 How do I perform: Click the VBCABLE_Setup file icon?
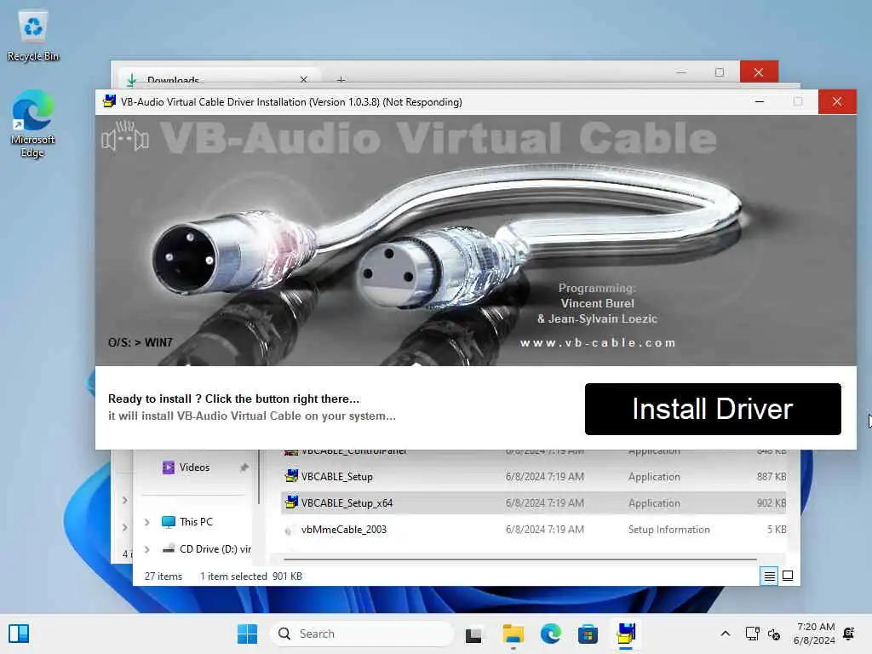tap(291, 476)
